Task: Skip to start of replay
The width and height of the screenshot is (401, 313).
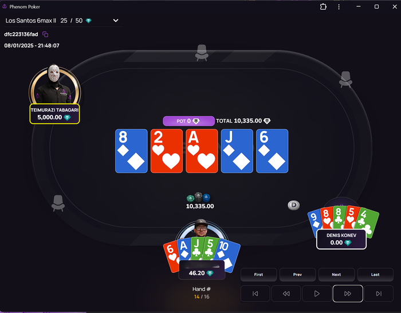Action: click(x=255, y=294)
